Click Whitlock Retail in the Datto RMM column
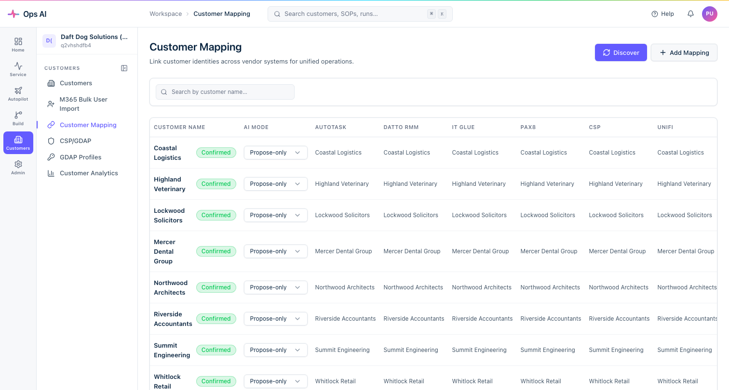The width and height of the screenshot is (729, 390). point(404,381)
